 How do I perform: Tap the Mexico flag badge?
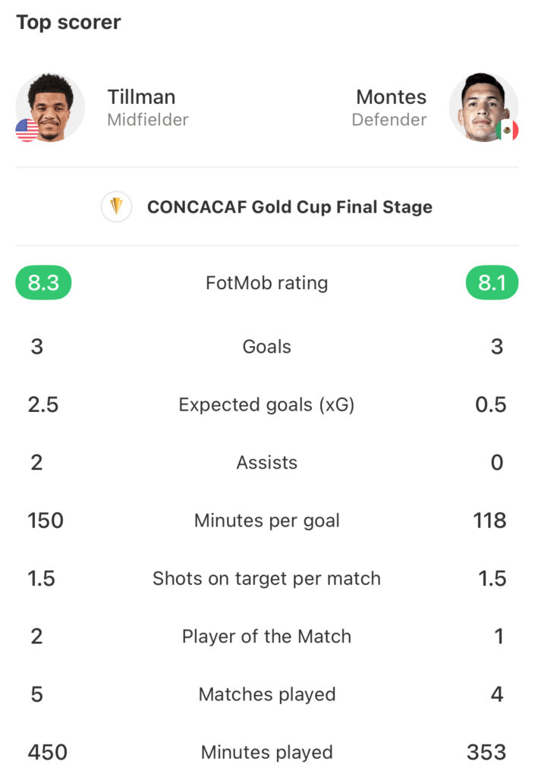pos(507,131)
